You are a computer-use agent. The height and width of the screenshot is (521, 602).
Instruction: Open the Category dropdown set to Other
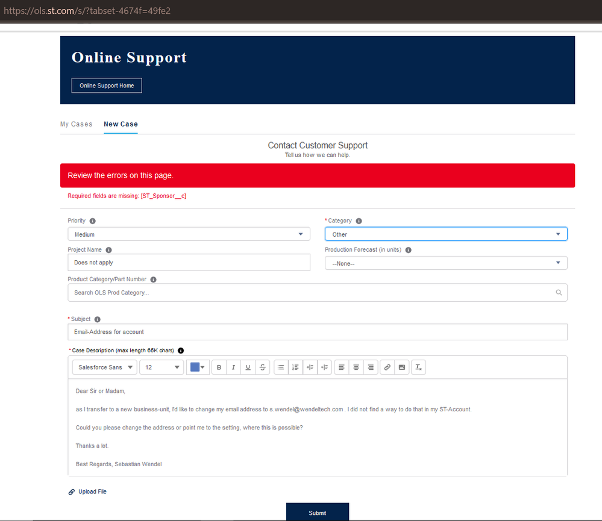[446, 234]
